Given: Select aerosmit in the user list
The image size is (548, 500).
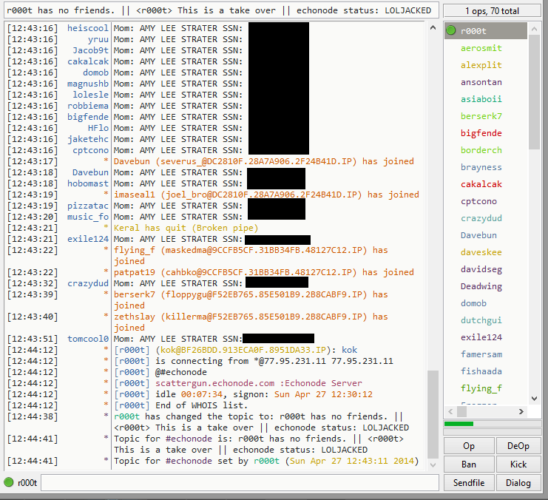Looking at the screenshot, I should click(x=481, y=48).
